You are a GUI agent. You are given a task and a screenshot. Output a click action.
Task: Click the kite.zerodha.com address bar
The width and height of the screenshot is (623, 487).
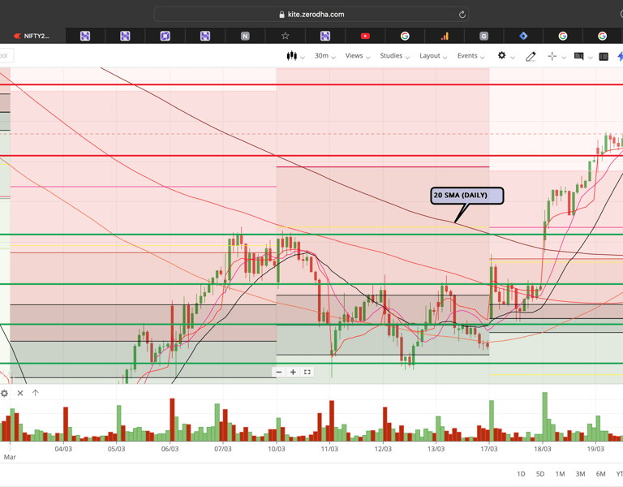click(x=311, y=15)
